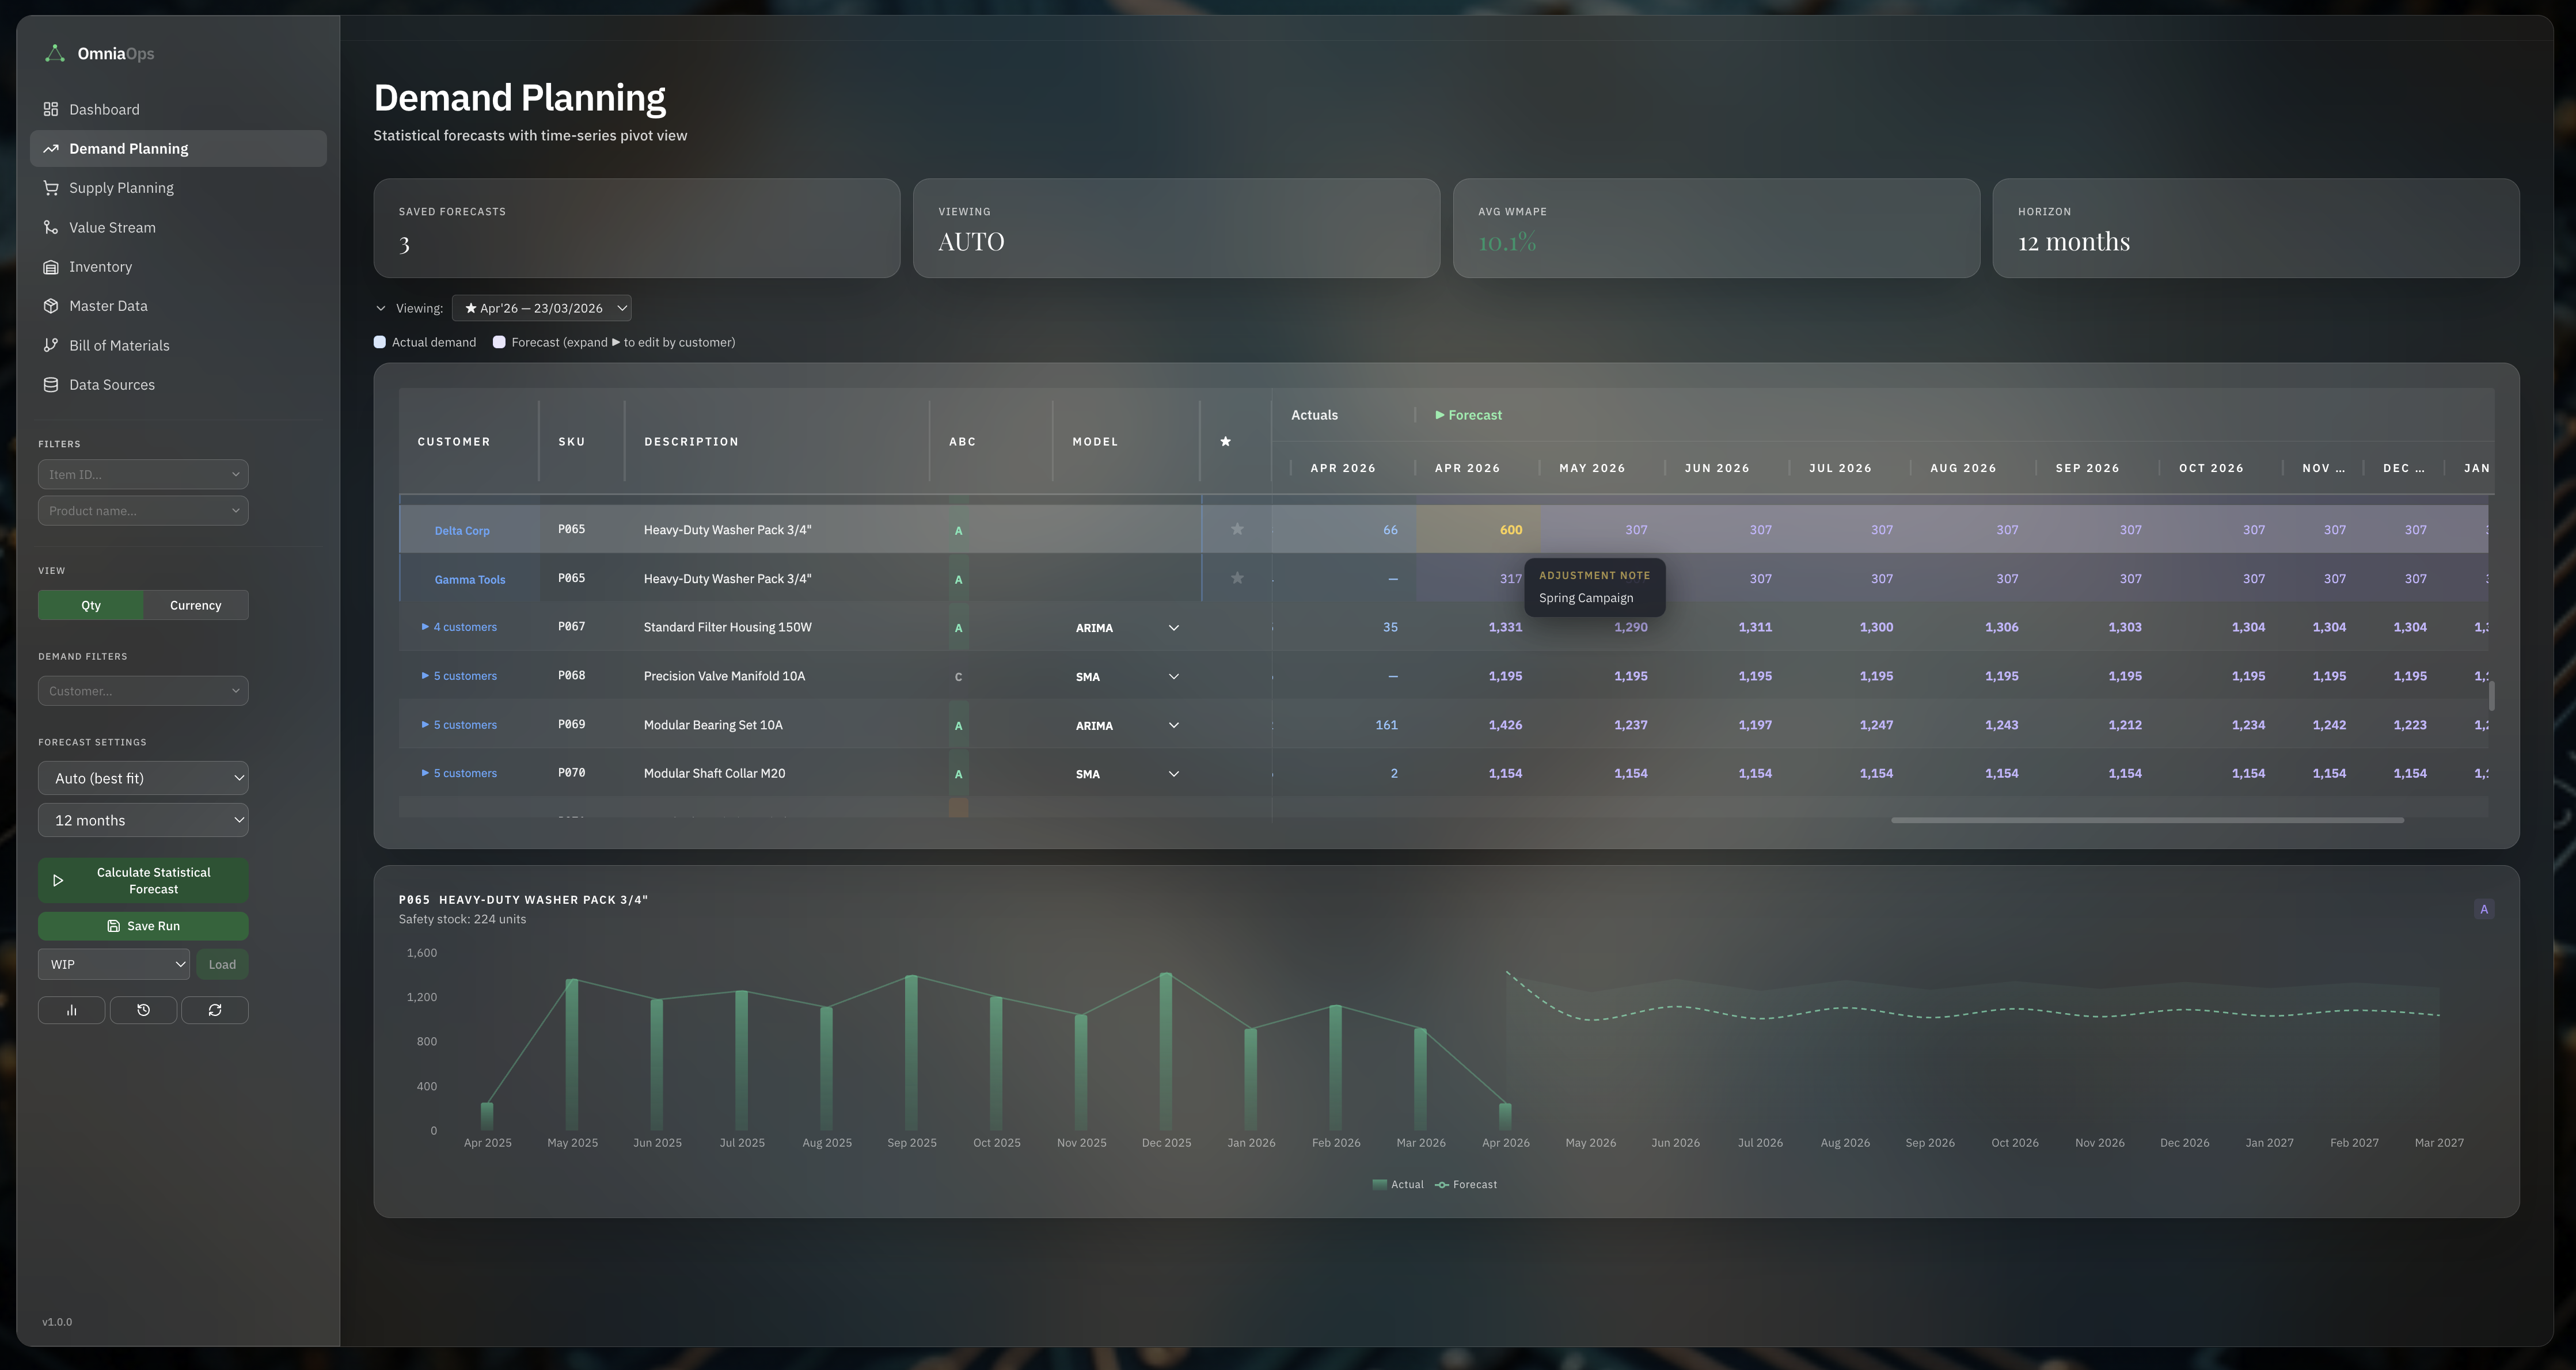Open the Auto (best fit) forecast dropdown
Screen dimensions: 2576x1370
pos(143,777)
